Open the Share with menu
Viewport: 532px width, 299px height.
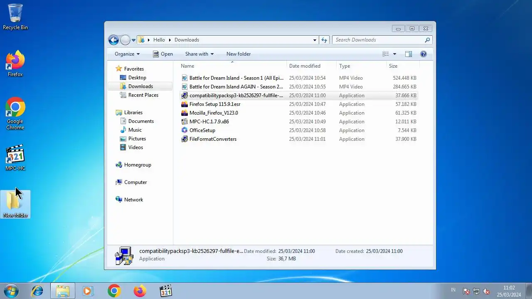click(199, 54)
